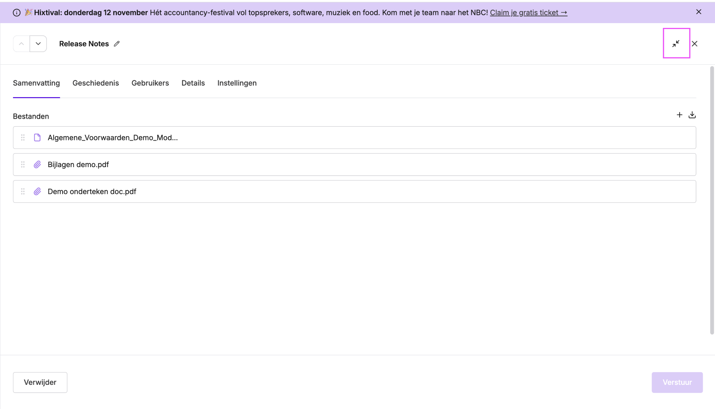Select the Instellingen tab

237,83
